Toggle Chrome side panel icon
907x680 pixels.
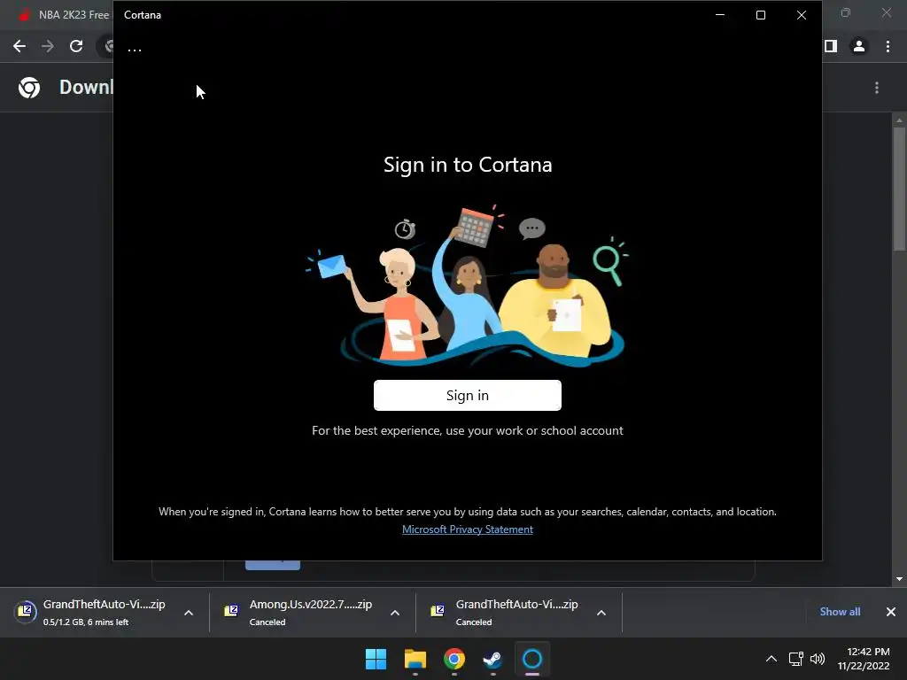click(831, 46)
